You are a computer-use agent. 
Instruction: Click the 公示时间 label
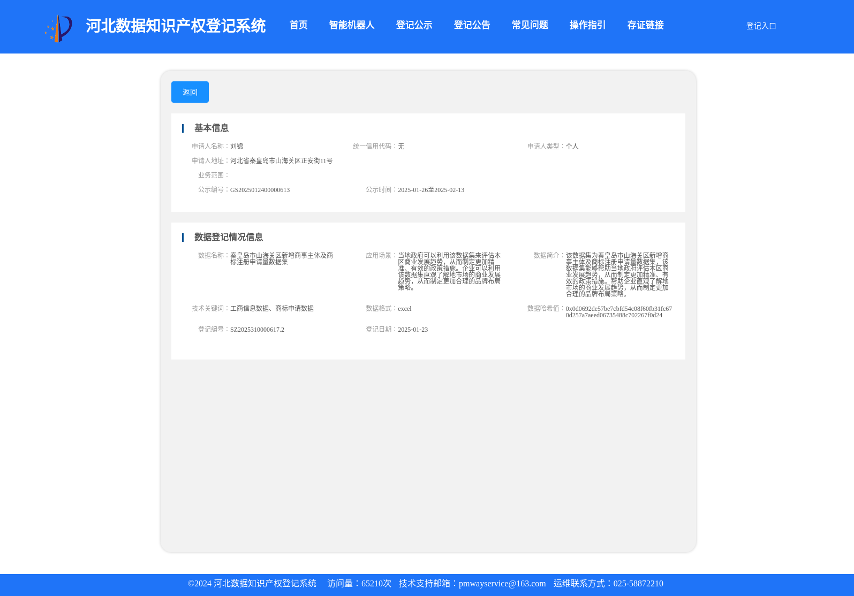(381, 189)
